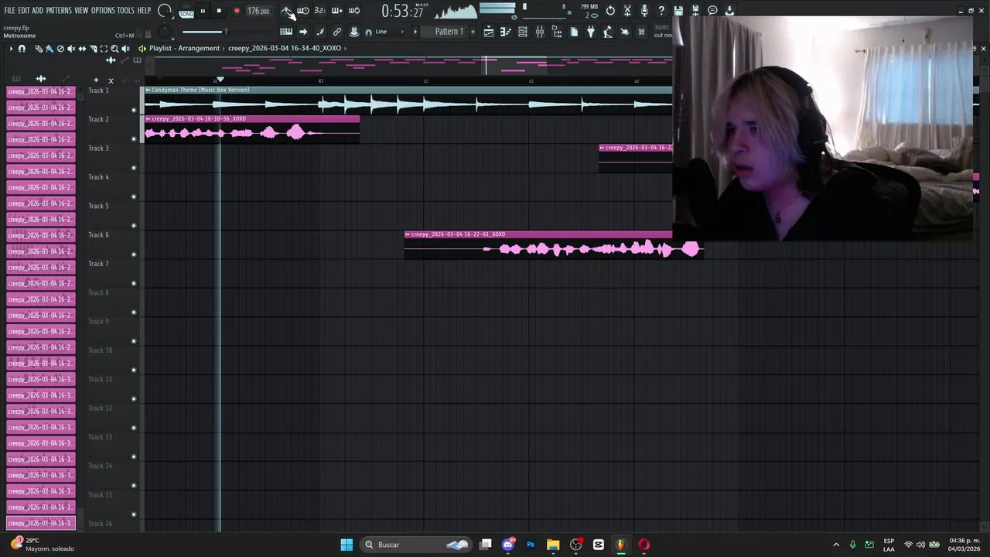Open the FILE menu

click(9, 11)
